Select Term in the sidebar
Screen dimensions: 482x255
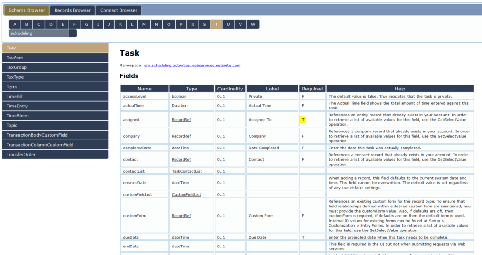click(56, 87)
